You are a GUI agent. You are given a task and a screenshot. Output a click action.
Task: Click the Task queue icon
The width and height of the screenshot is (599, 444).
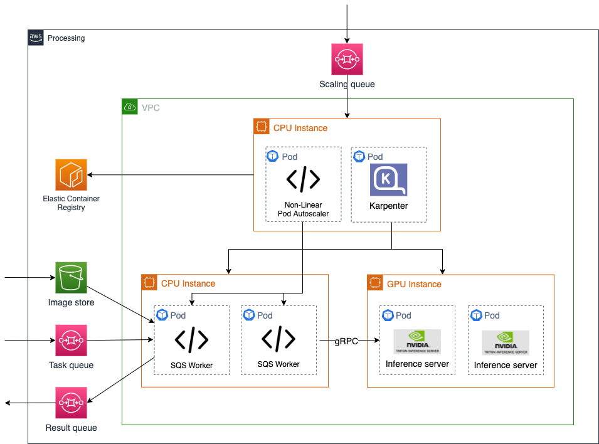[x=70, y=341]
